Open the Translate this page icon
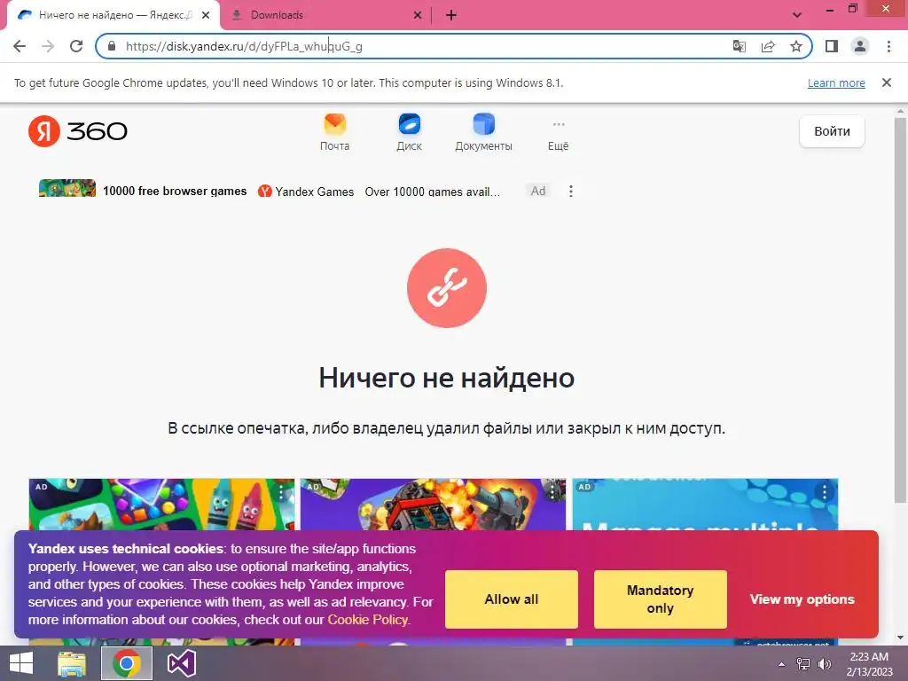This screenshot has height=681, width=908. coord(740,46)
